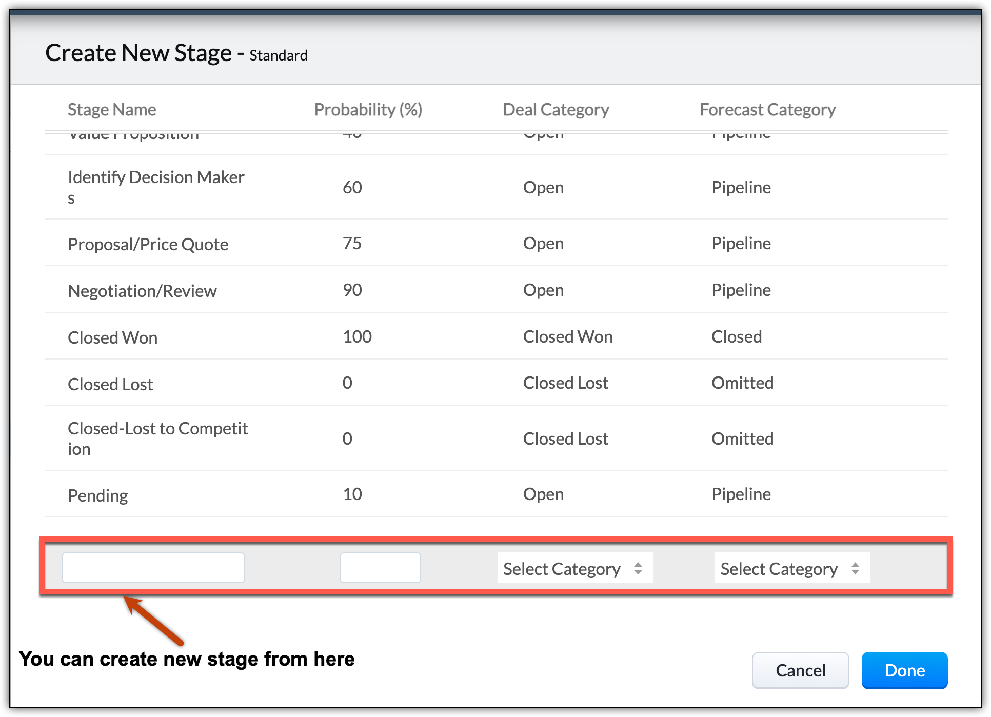Image resolution: width=991 pixels, height=717 pixels.
Task: Click the Forecast Category column header
Action: 767,109
